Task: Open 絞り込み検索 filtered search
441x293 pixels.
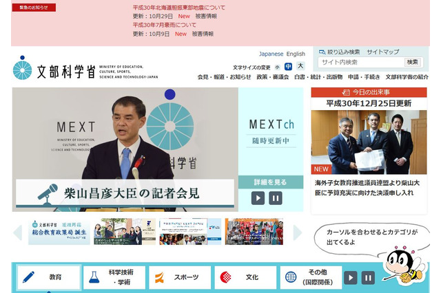Action: (x=340, y=52)
